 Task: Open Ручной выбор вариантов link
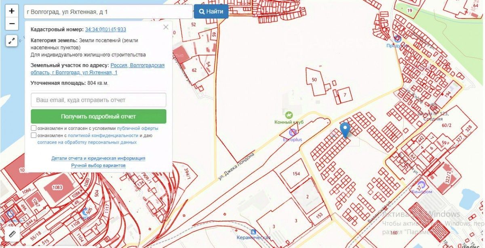[98, 166]
